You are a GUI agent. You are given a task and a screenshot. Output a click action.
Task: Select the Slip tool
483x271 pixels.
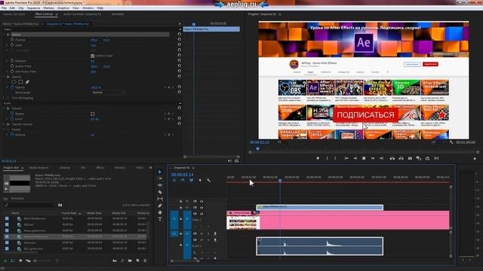(x=160, y=199)
